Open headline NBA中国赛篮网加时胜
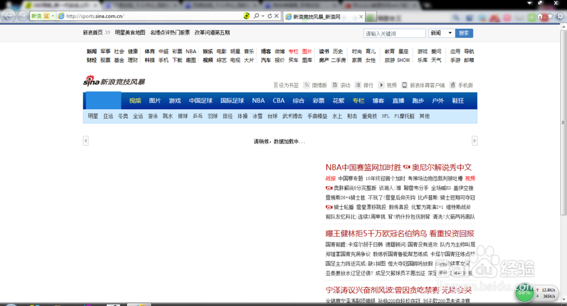This screenshot has width=567, height=306. pos(363,167)
